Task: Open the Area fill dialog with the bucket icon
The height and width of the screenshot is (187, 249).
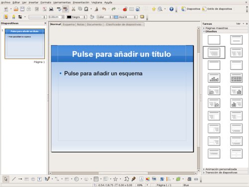Action: click(x=92, y=17)
